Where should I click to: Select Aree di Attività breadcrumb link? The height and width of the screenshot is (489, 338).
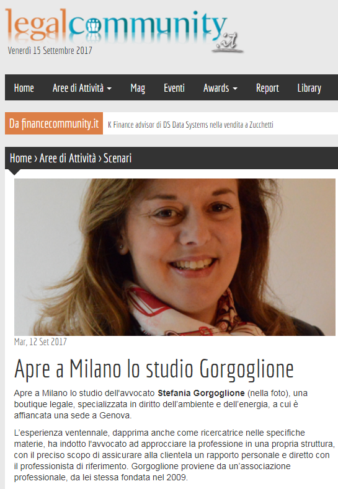tap(68, 158)
